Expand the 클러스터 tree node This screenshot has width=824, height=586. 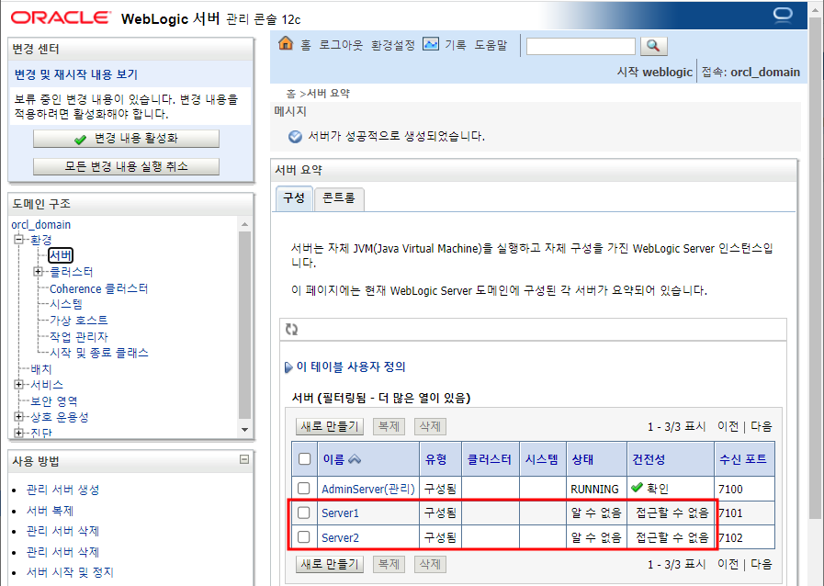click(x=38, y=272)
